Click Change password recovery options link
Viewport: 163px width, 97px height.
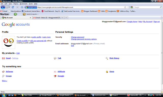pyautogui.click(x=84, y=39)
